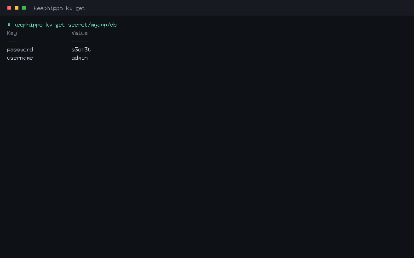Click 'keephippo' in the command line
Image resolution: width=414 pixels, height=258 pixels.
coord(28,25)
